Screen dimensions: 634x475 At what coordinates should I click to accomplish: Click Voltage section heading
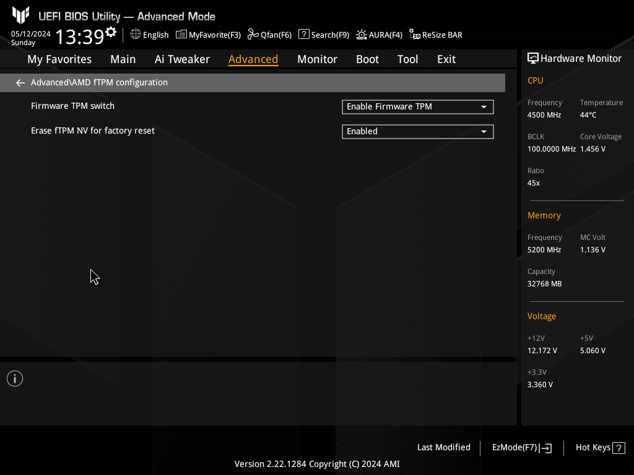click(541, 316)
